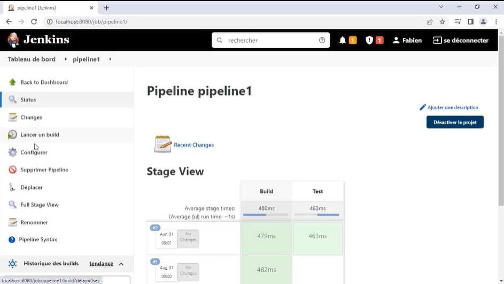Open Chrome profile avatar icon
504x284 pixels.
point(483,21)
